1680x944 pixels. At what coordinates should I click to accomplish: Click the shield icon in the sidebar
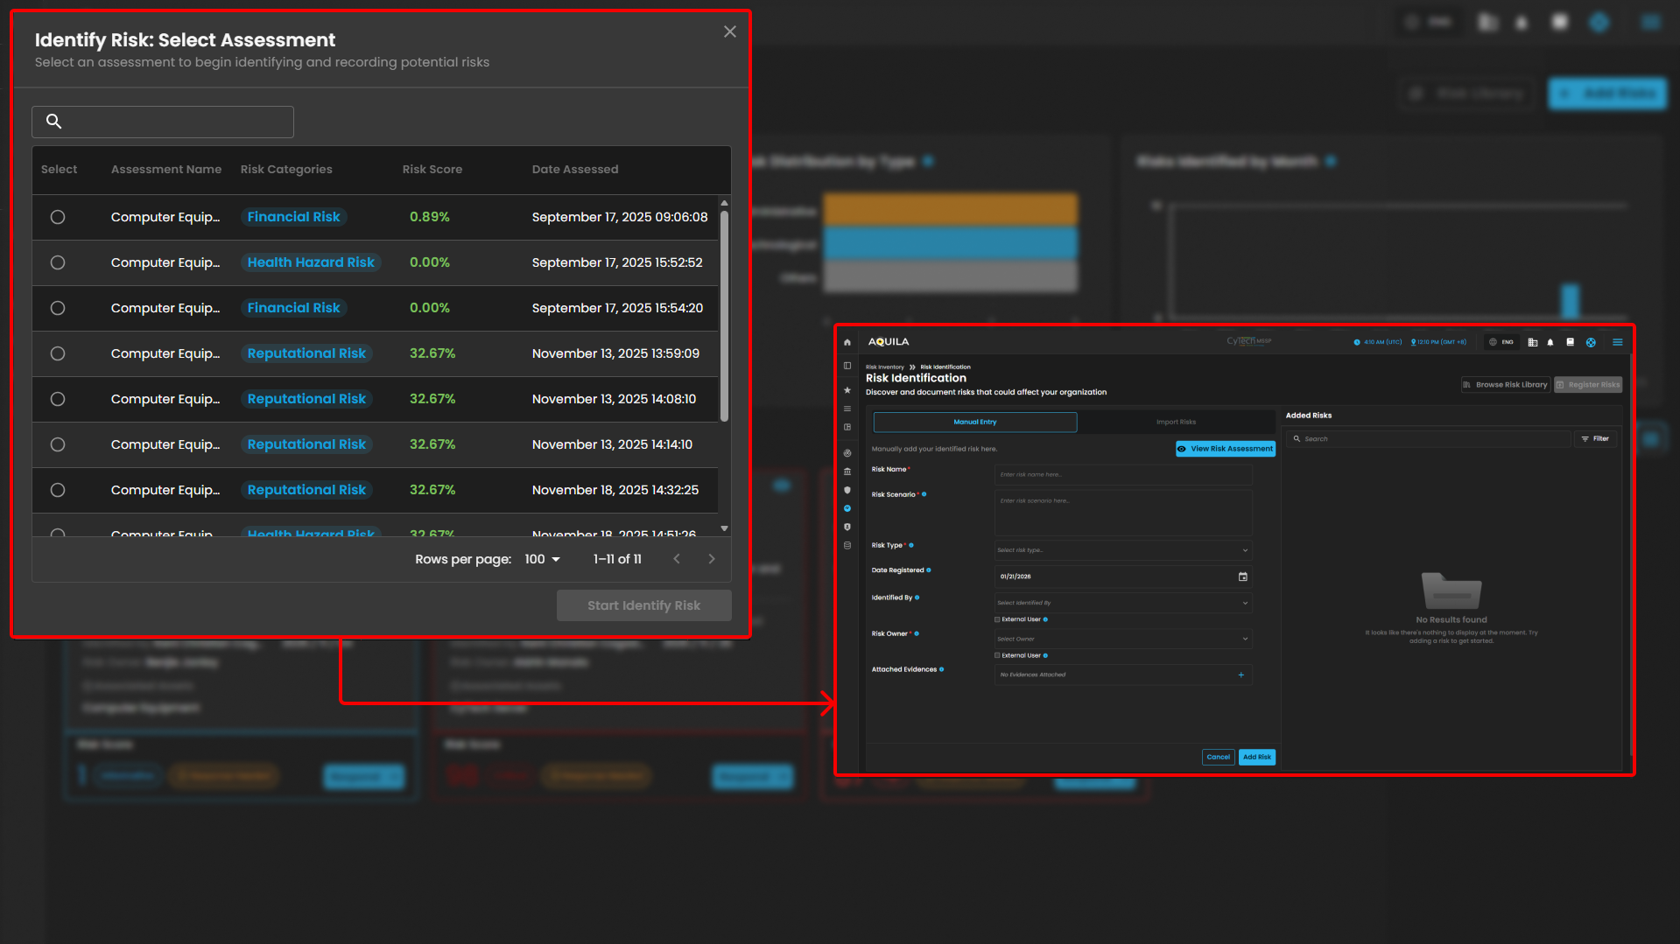pyautogui.click(x=847, y=490)
